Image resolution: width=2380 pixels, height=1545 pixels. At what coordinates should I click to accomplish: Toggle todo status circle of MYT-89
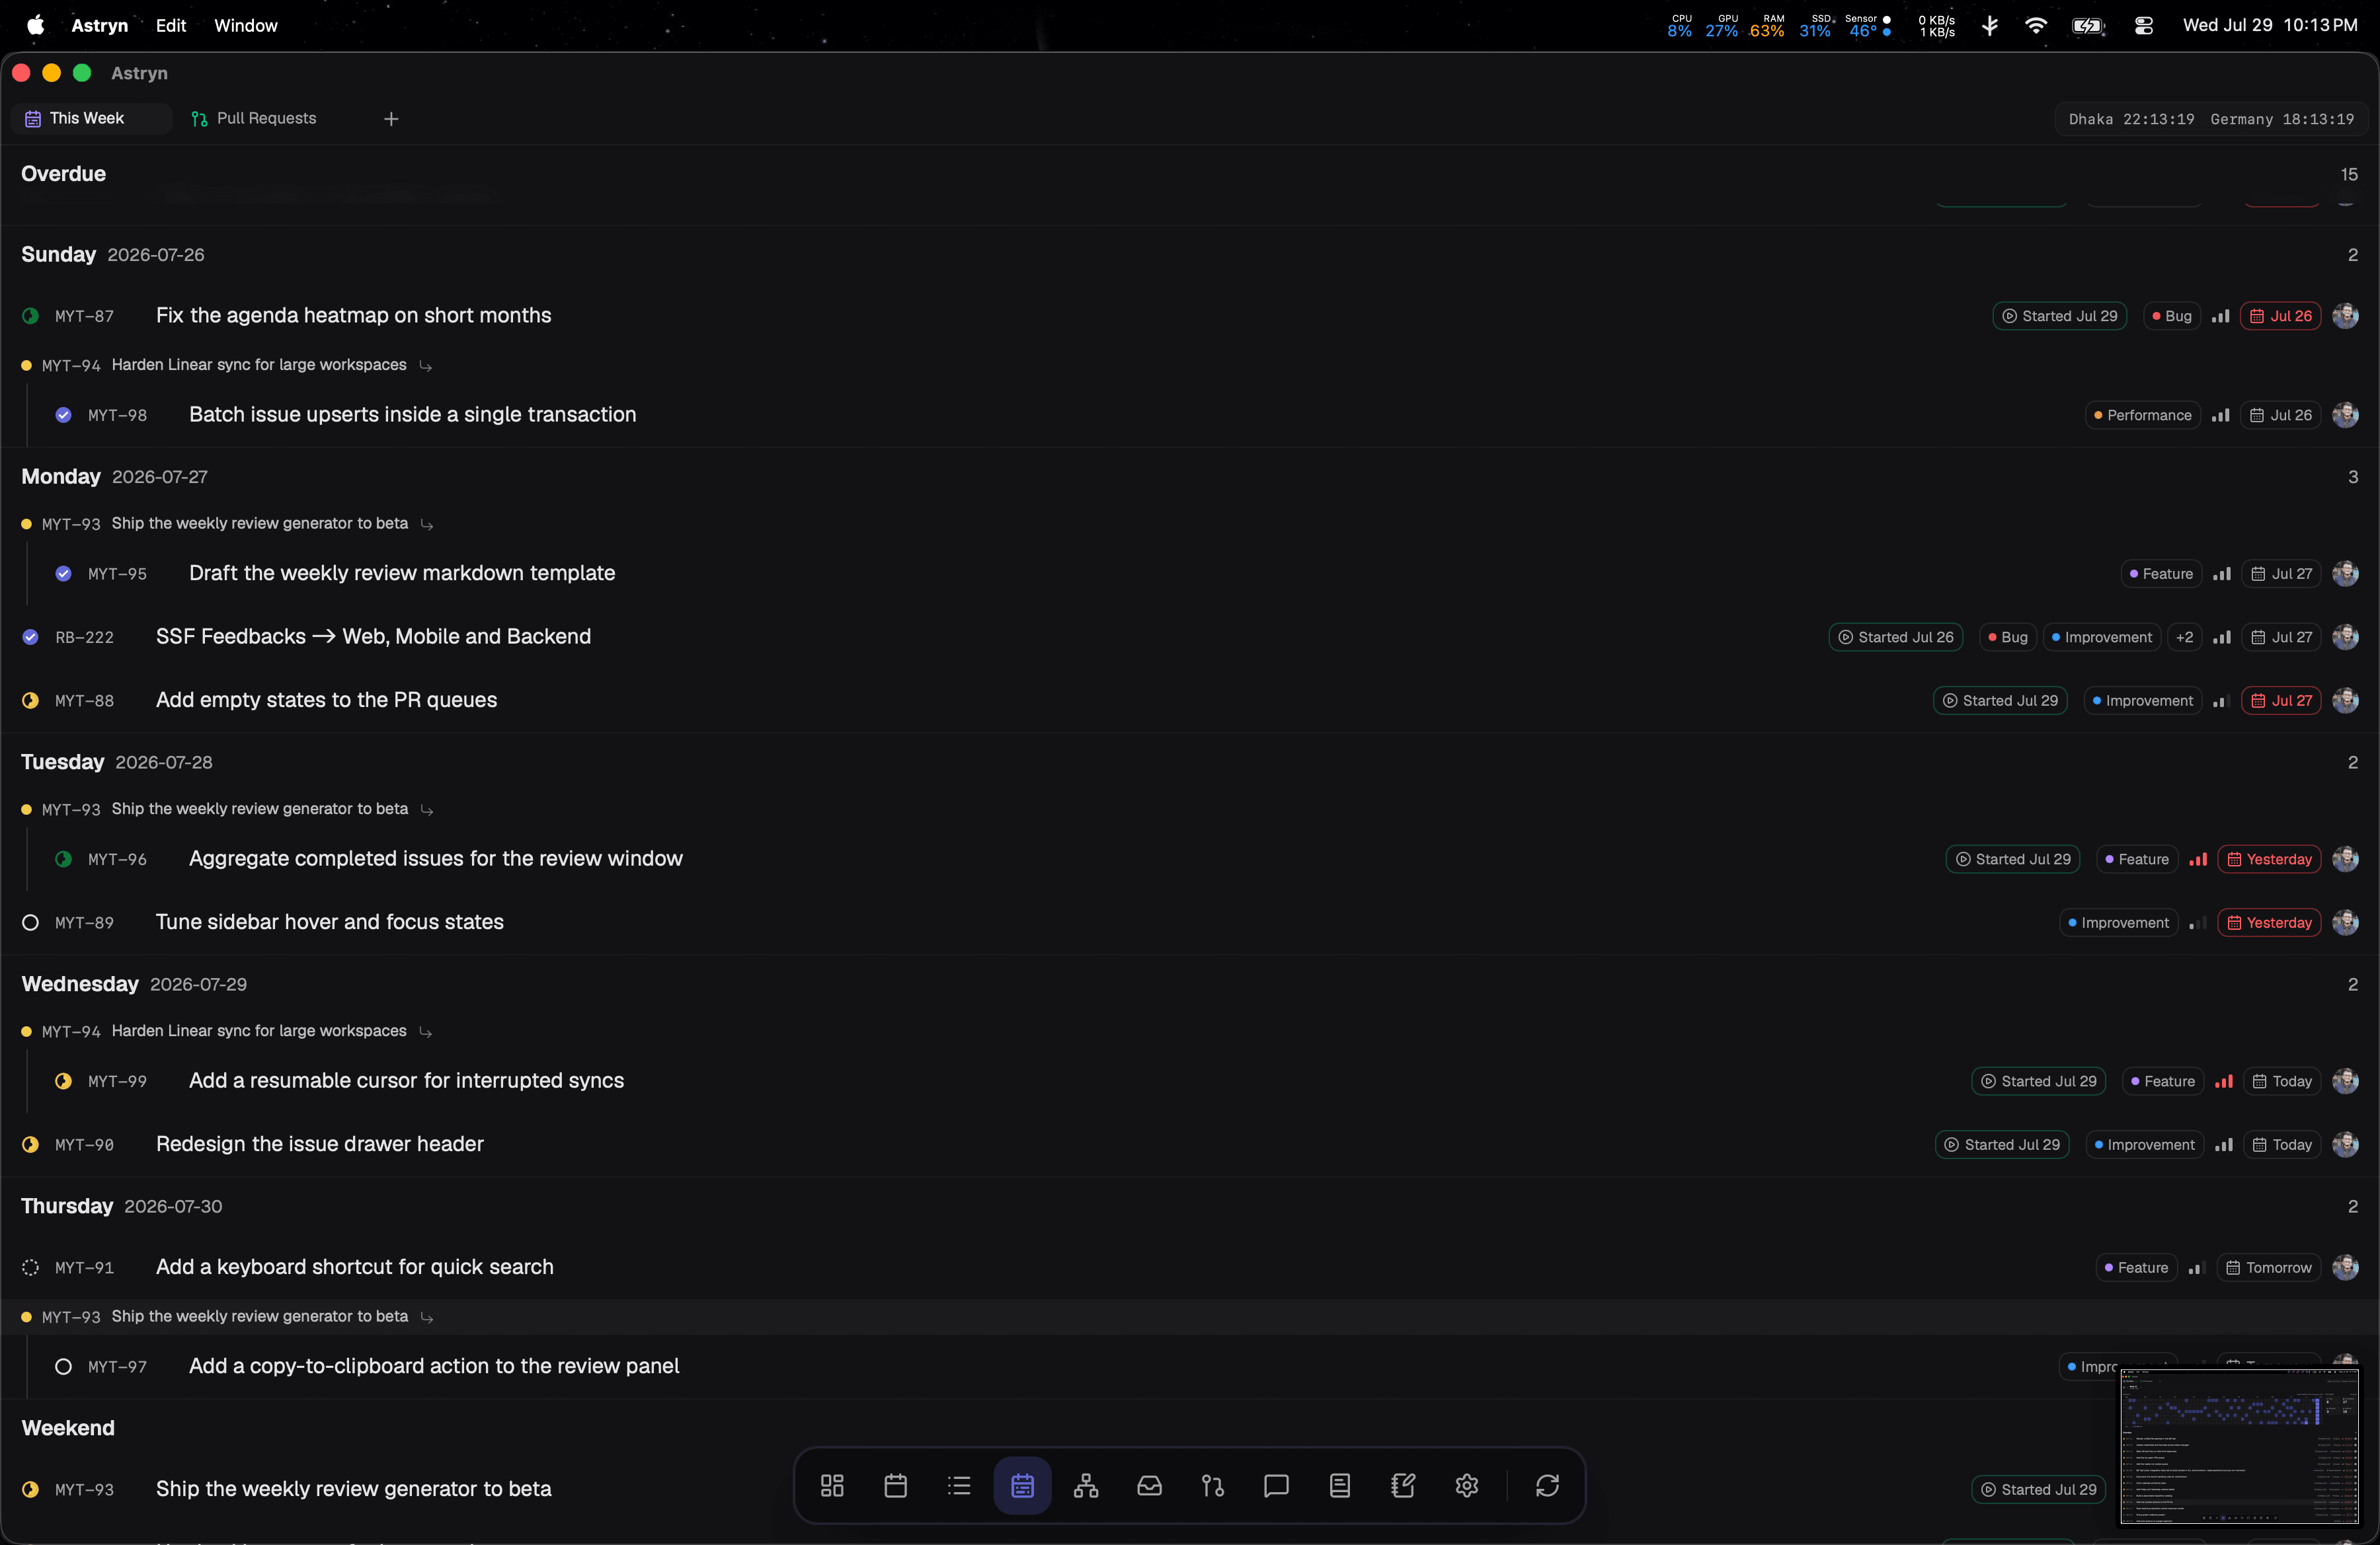(x=30, y=923)
